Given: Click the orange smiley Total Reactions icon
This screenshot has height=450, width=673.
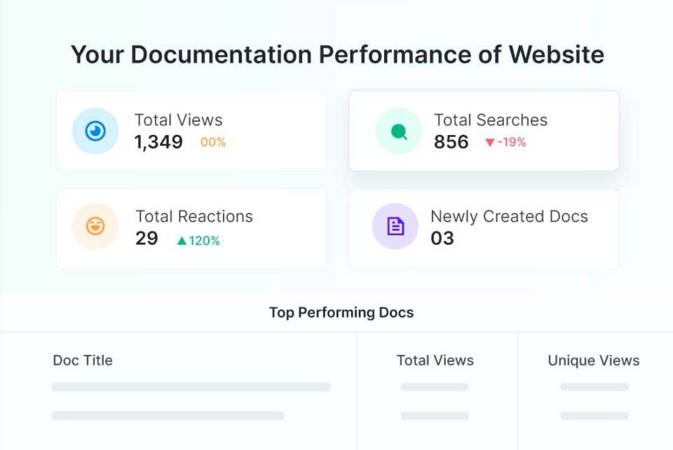Looking at the screenshot, I should (95, 226).
